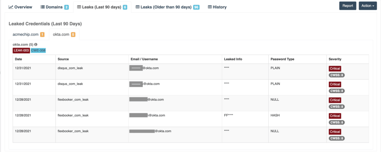Click the older leaks table icon
The width and height of the screenshot is (381, 152).
click(x=138, y=7)
